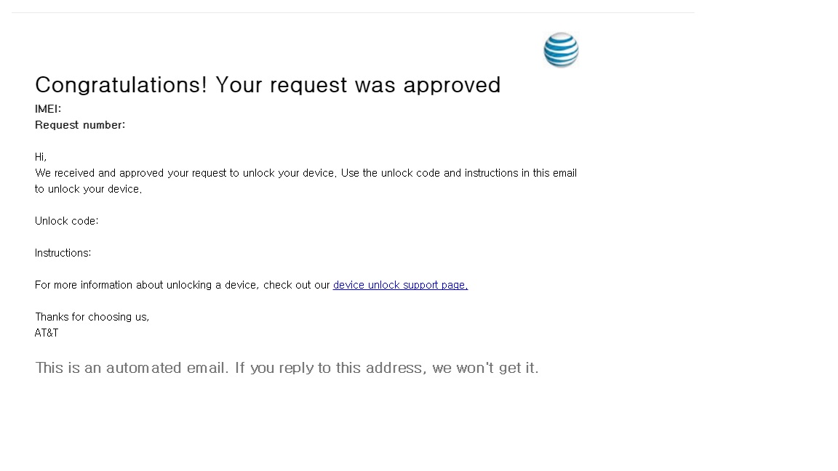Click the 'For more information about unlocking' text
Screen dimensions: 838x471
[145, 285]
